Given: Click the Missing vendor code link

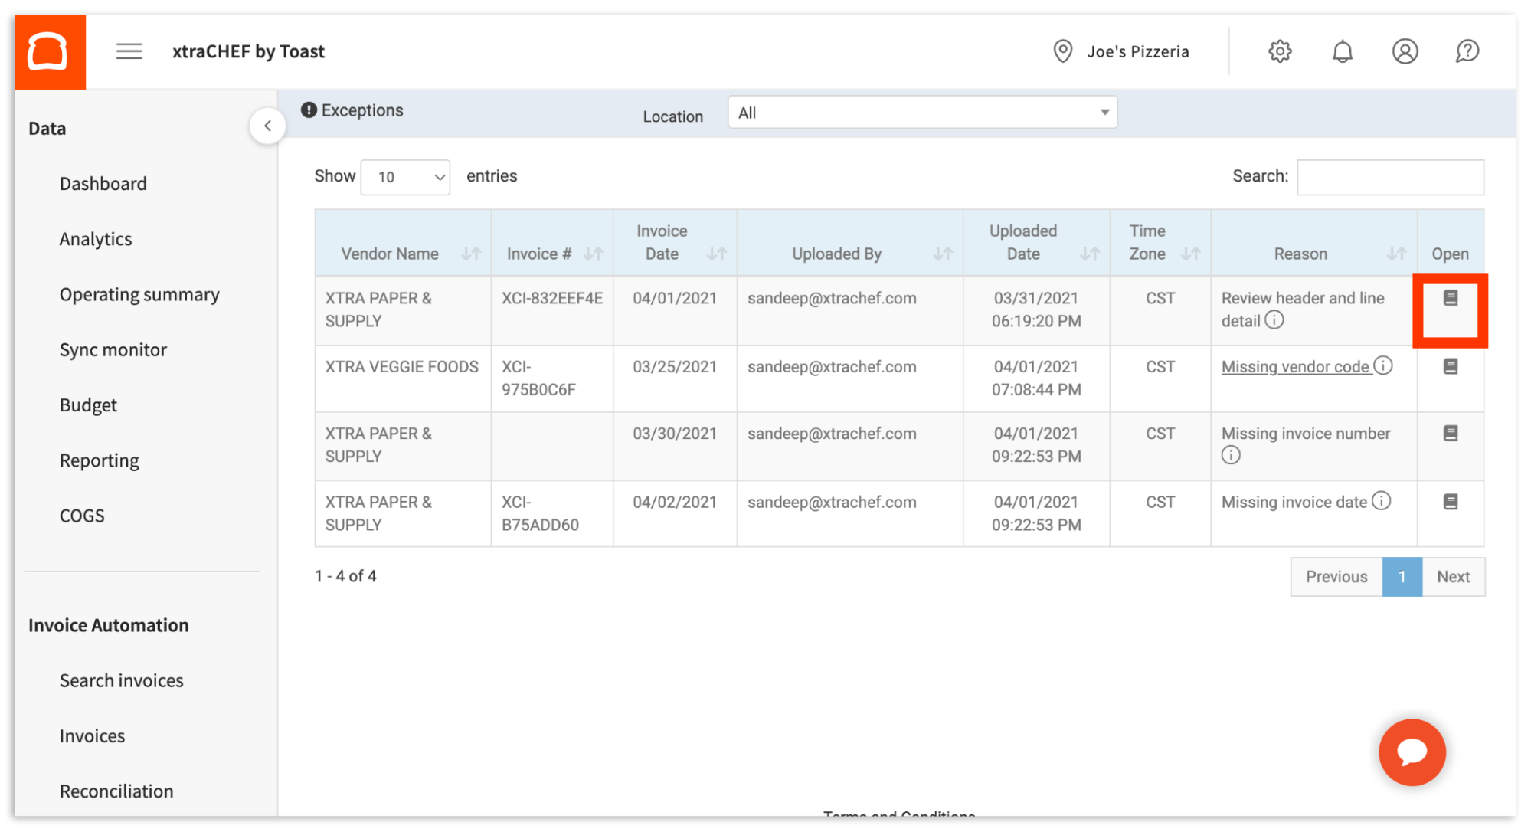Looking at the screenshot, I should click(x=1295, y=366).
